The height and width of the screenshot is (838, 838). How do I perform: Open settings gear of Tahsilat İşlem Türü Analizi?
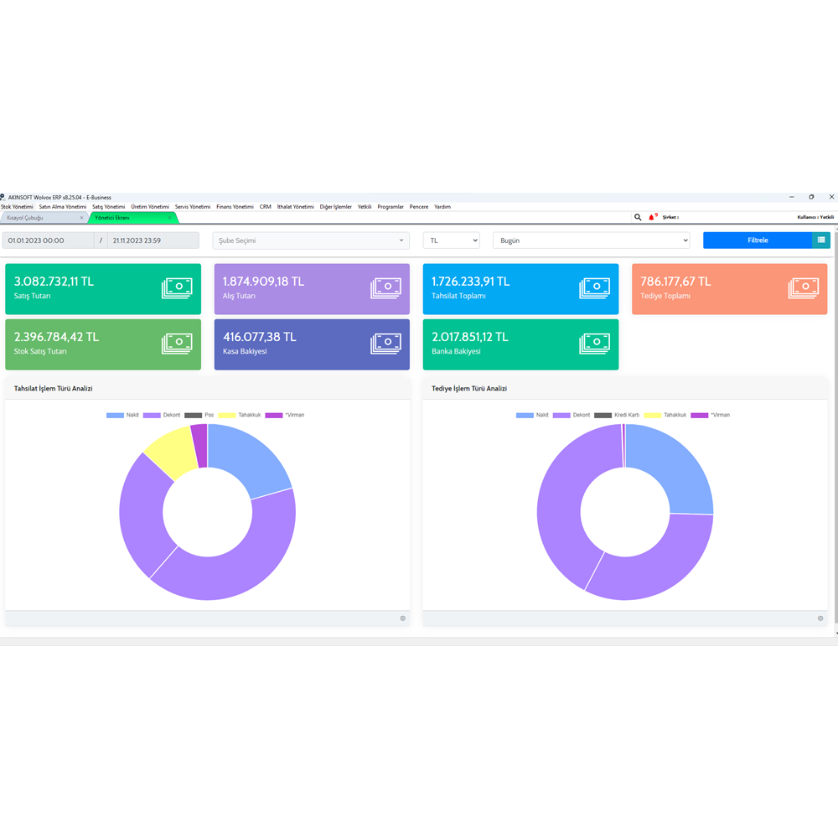(402, 618)
